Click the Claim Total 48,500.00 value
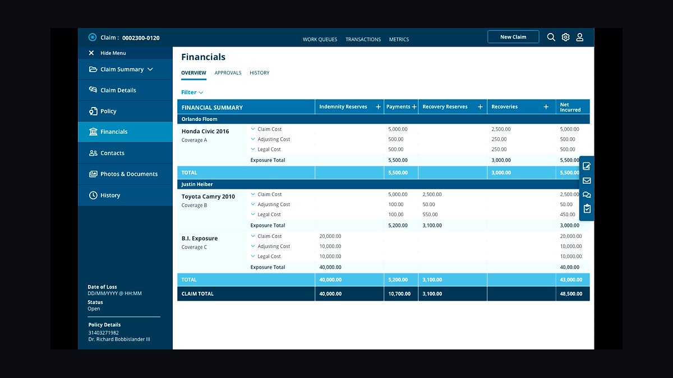The width and height of the screenshot is (673, 378). 571,293
